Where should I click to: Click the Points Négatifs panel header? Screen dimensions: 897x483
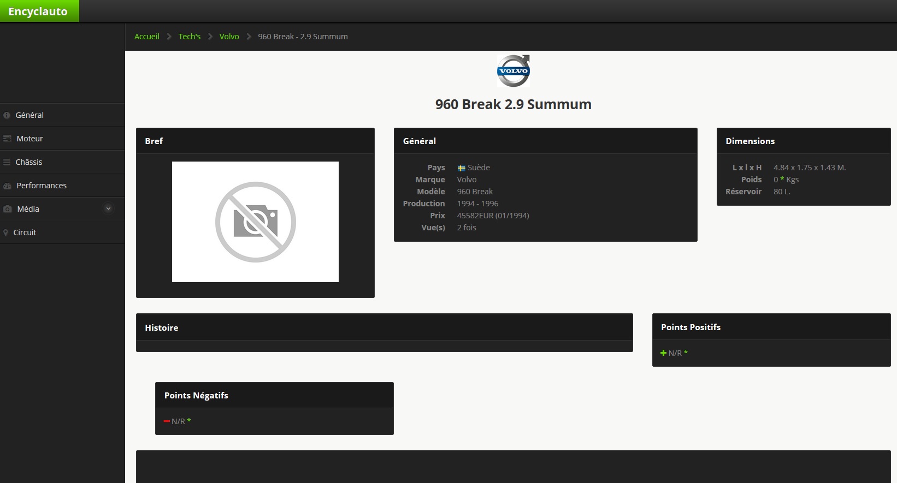(x=274, y=395)
